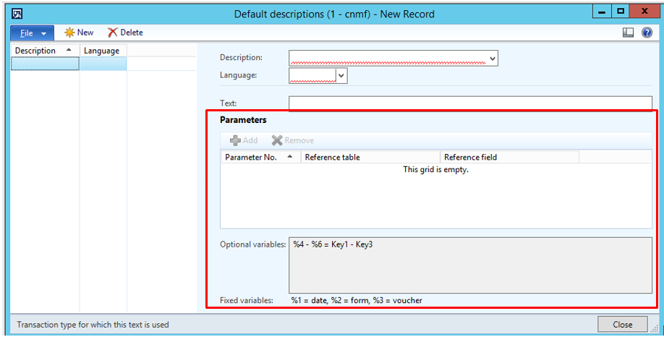Click the New record star icon
Viewport: 664px width, 337px height.
[70, 33]
